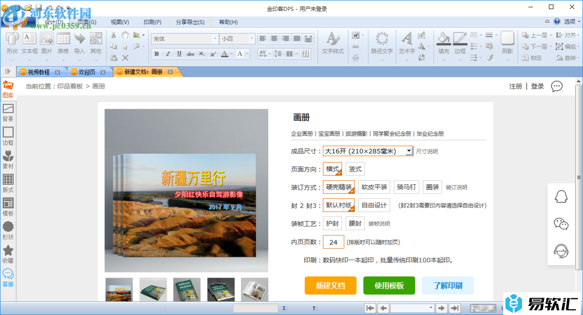Select 骑马钉 binding option
This screenshot has height=315, width=583.
(x=406, y=187)
